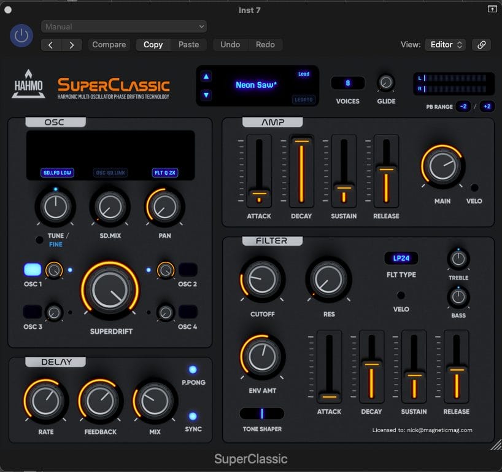Click the OSC Pan knob
This screenshot has width=502, height=472.
(164, 207)
